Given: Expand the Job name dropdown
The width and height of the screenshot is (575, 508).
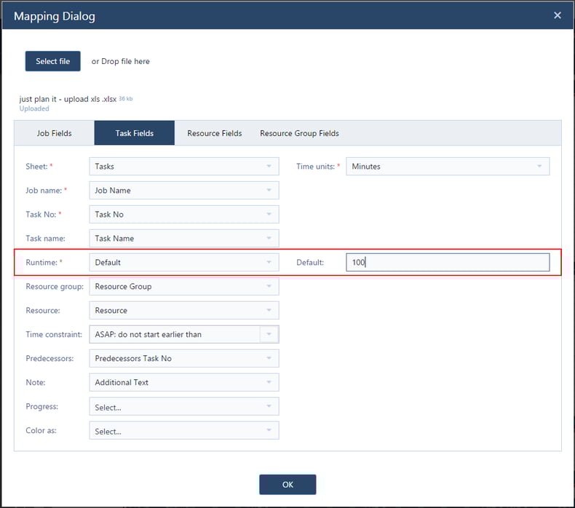Looking at the screenshot, I should (x=183, y=191).
